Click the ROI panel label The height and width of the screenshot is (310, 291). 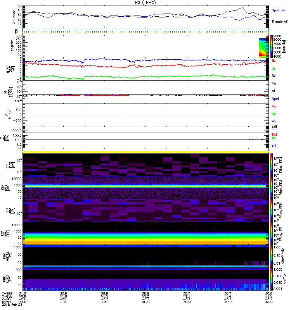coord(16,31)
